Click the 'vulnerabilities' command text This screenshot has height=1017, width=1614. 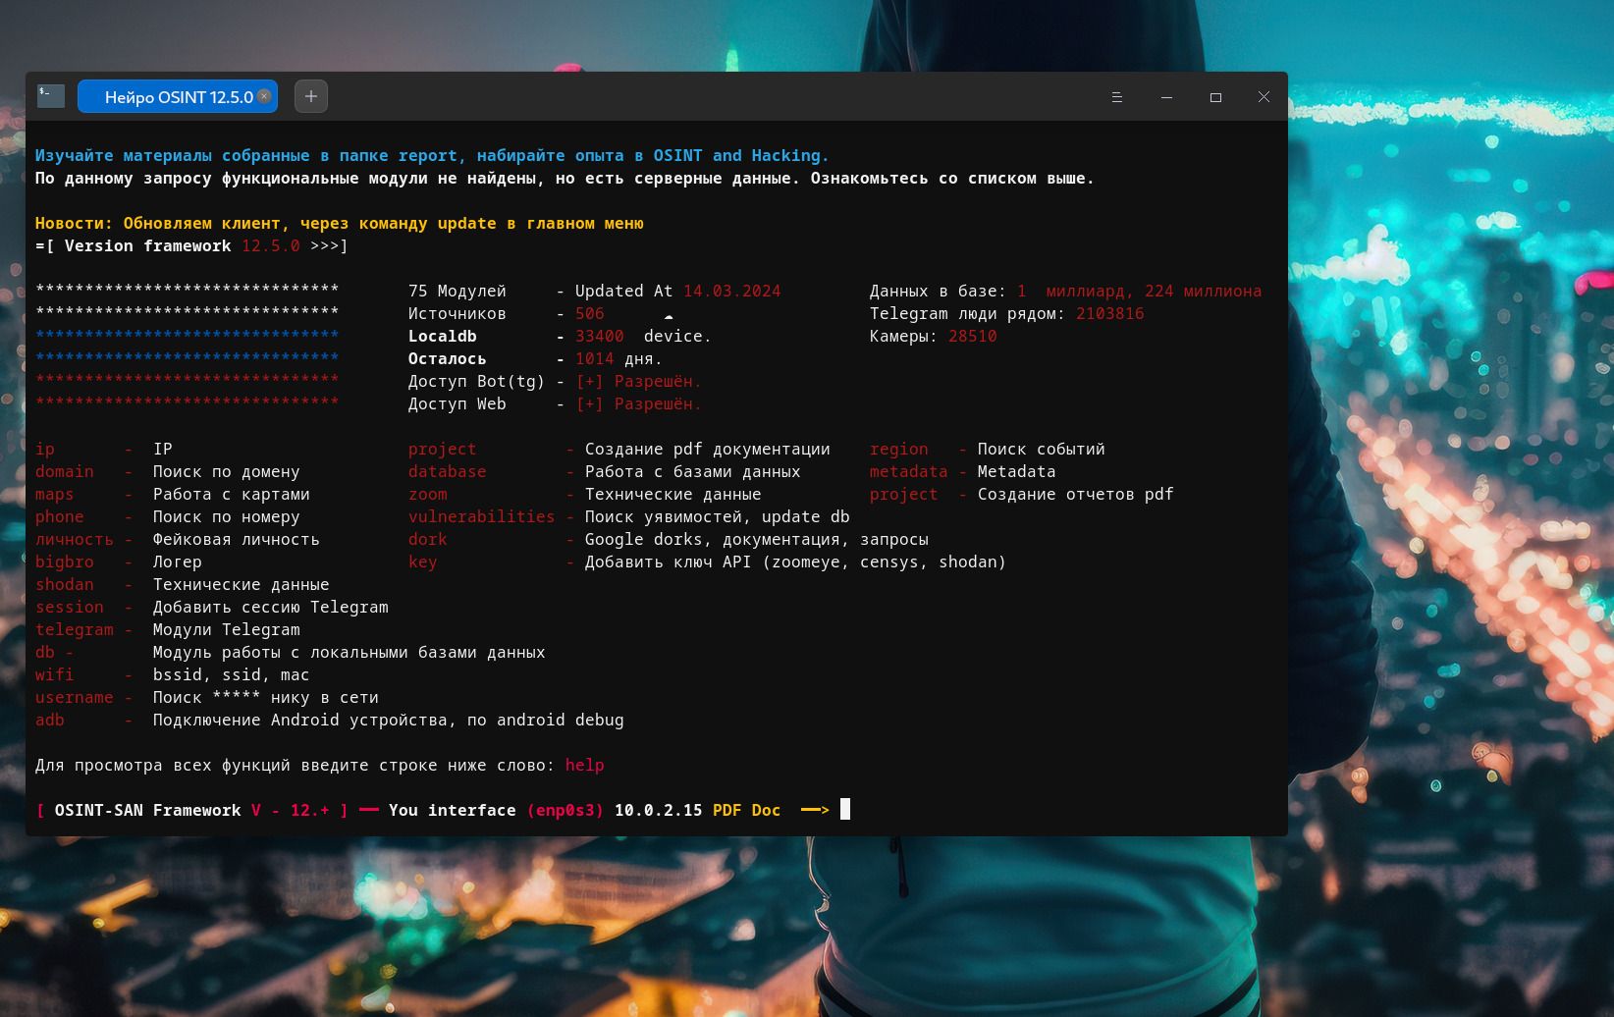click(x=482, y=516)
